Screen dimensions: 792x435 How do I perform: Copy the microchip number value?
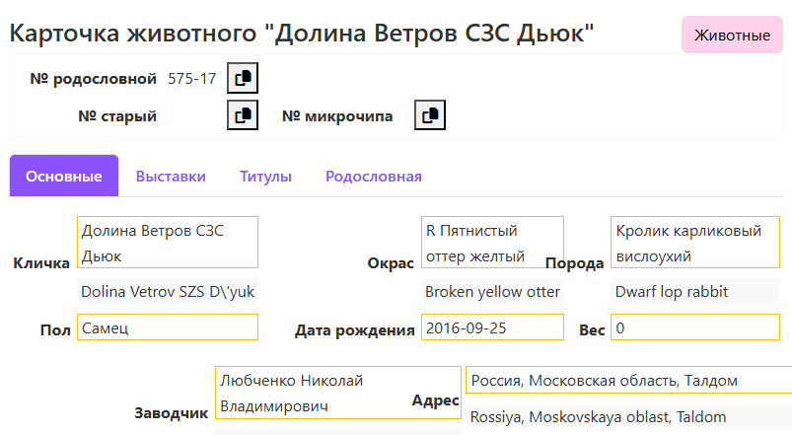[429, 115]
